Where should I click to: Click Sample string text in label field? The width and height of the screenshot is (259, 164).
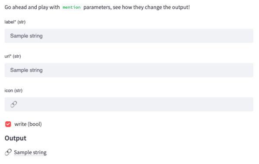(x=26, y=36)
